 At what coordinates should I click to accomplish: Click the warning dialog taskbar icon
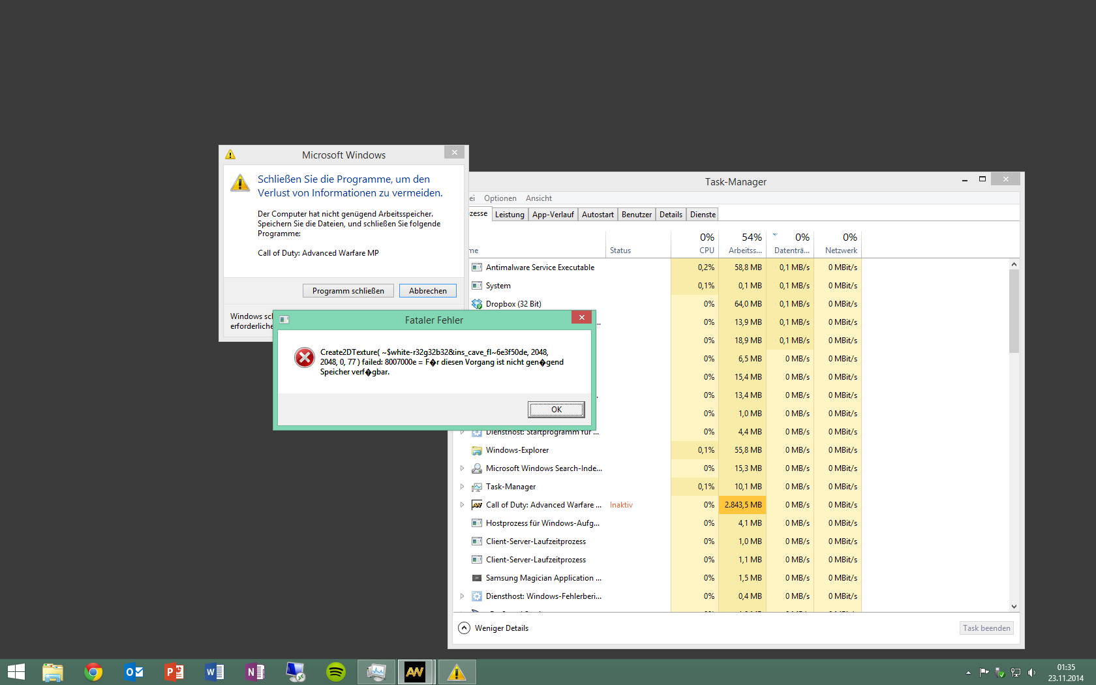[x=457, y=672]
